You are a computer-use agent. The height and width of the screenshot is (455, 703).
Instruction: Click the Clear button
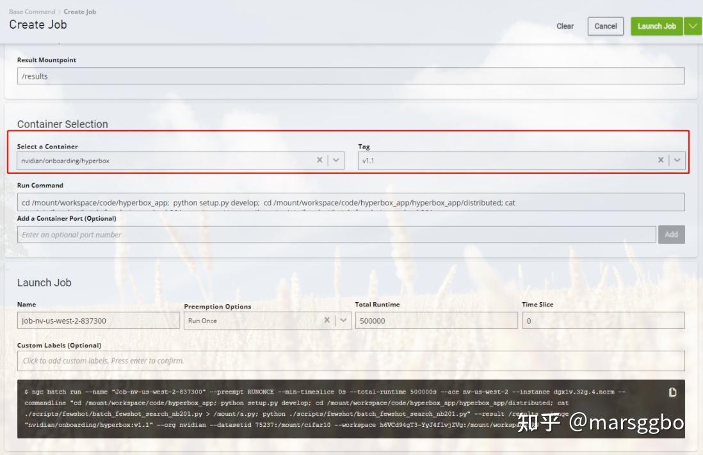564,26
